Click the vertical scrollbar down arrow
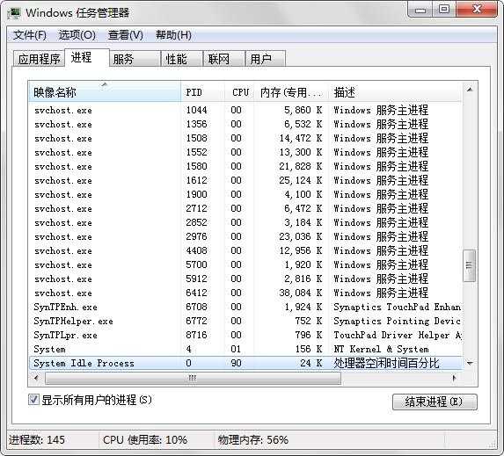The image size is (504, 456). [x=470, y=364]
